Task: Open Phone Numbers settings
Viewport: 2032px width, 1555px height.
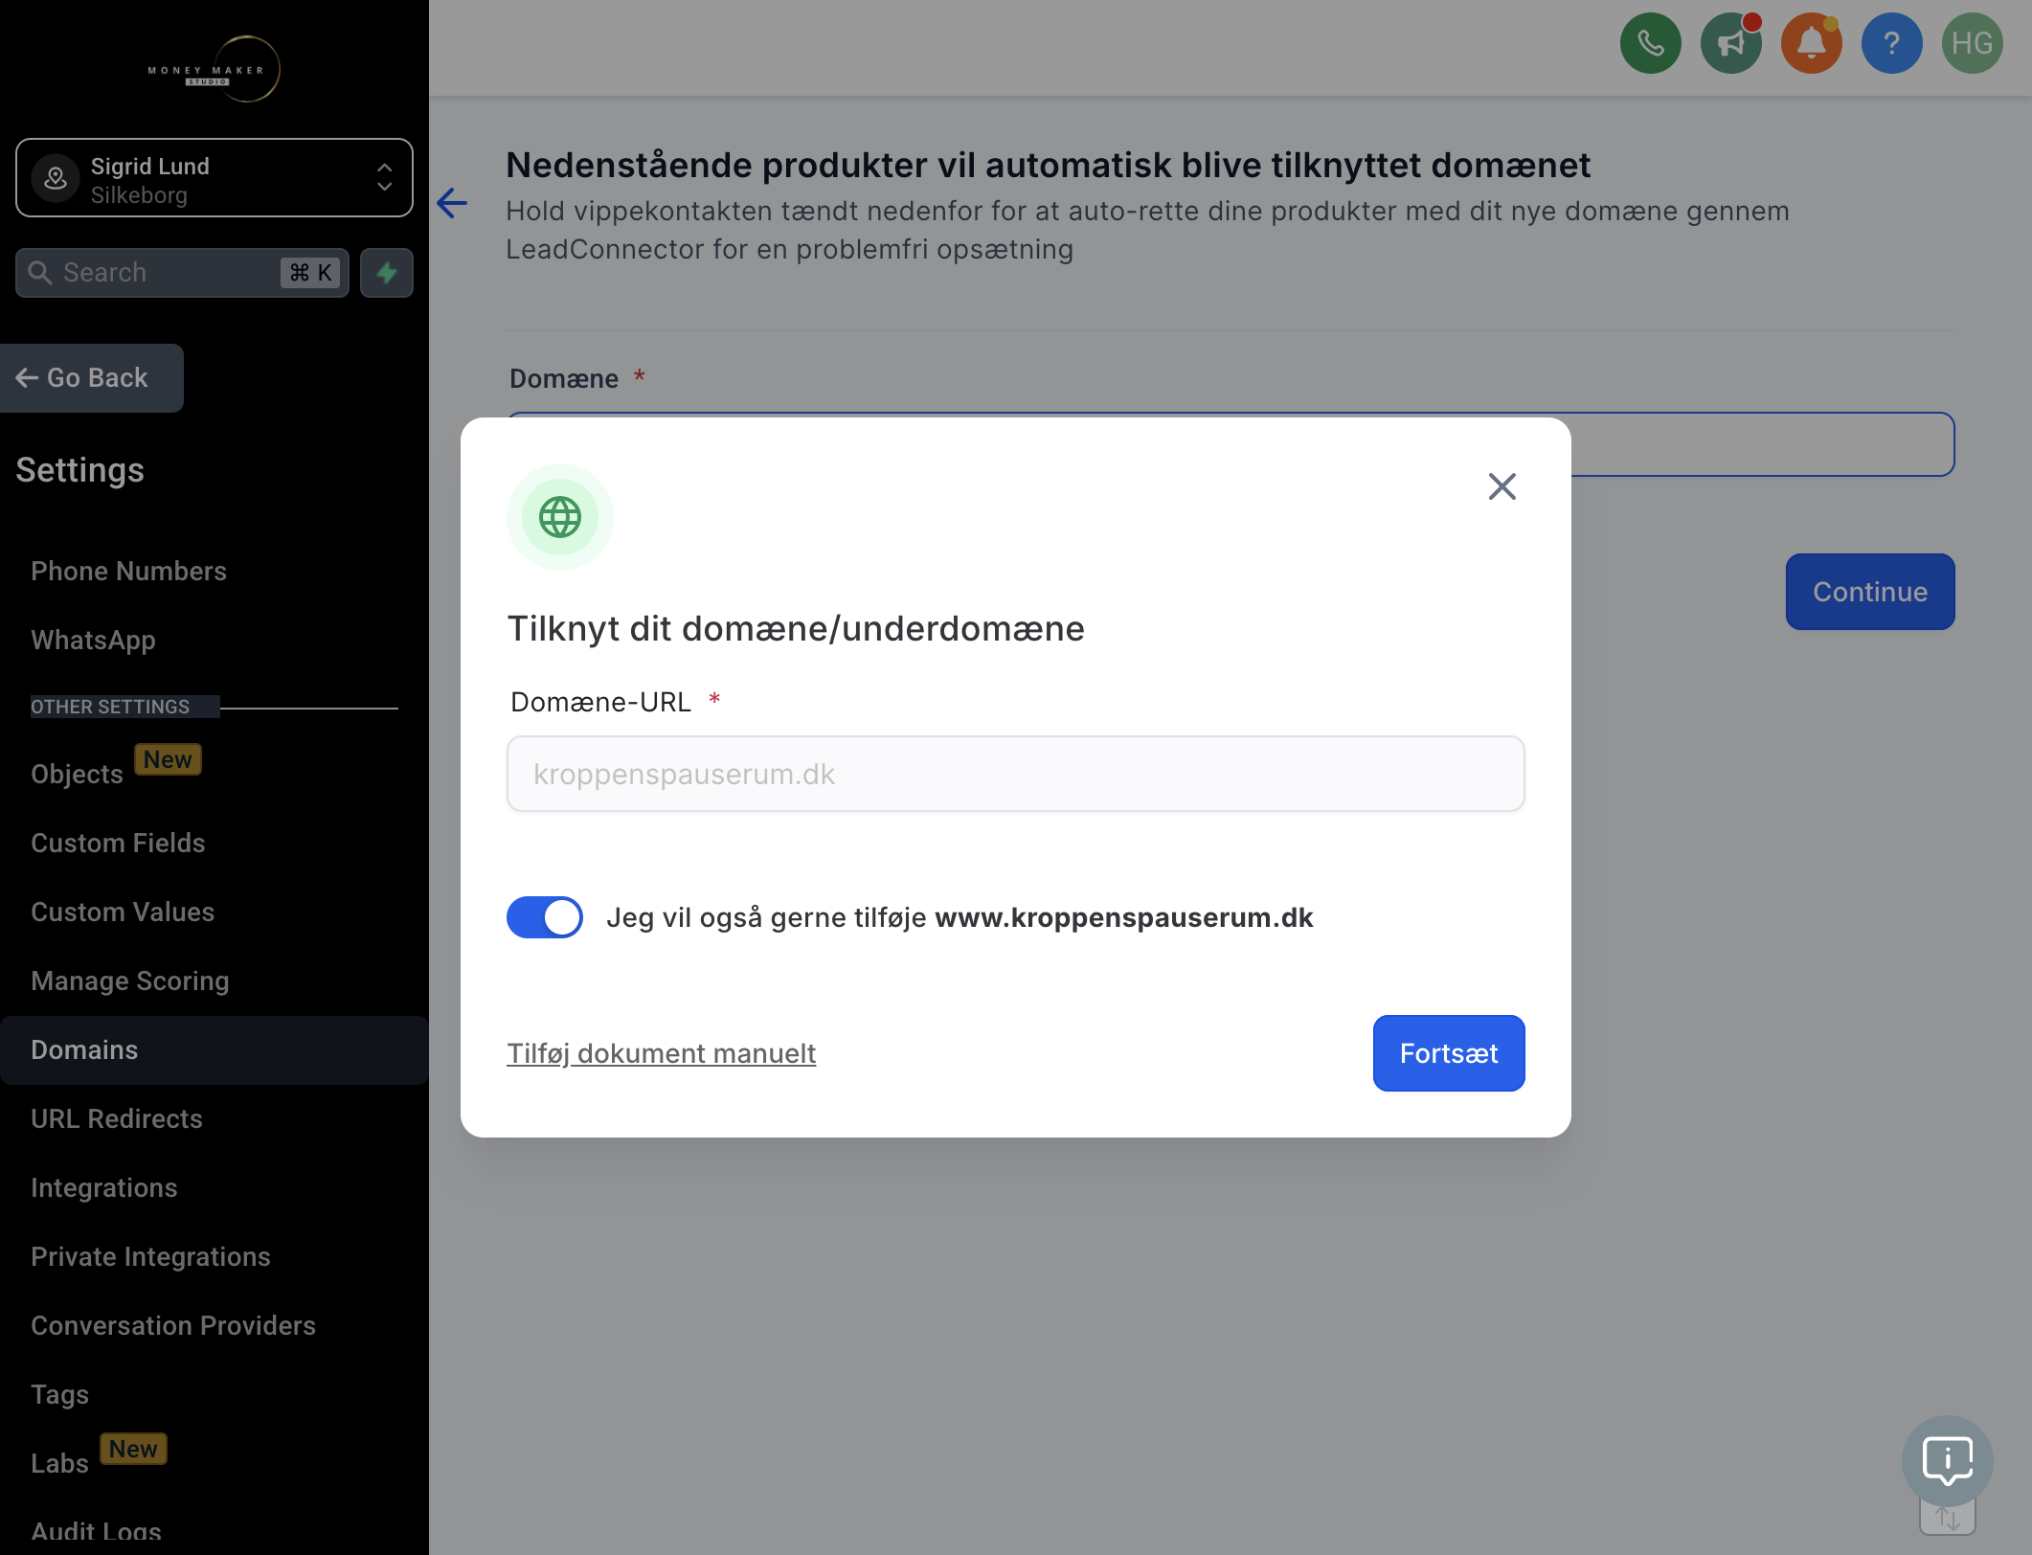Action: click(128, 572)
